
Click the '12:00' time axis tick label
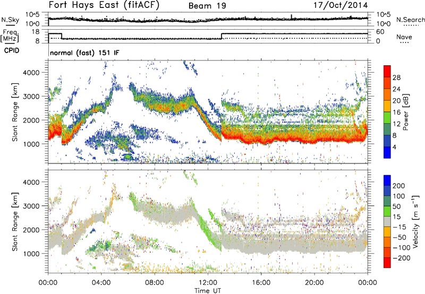coord(208,283)
